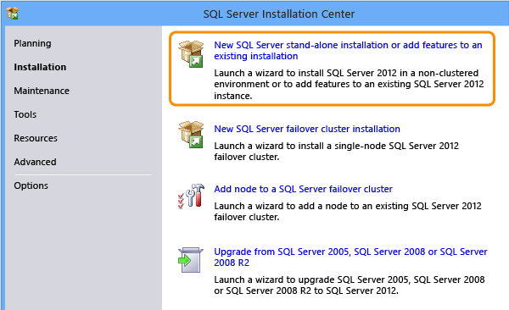Click the box icon next to the failover cluster installation
The image size is (509, 310).
coord(191,134)
